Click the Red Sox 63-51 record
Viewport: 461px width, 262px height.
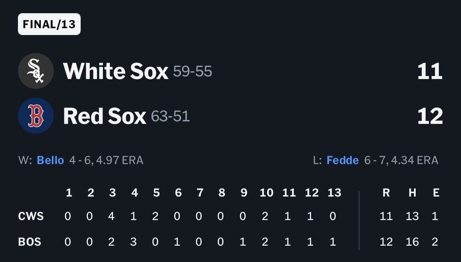[170, 116]
